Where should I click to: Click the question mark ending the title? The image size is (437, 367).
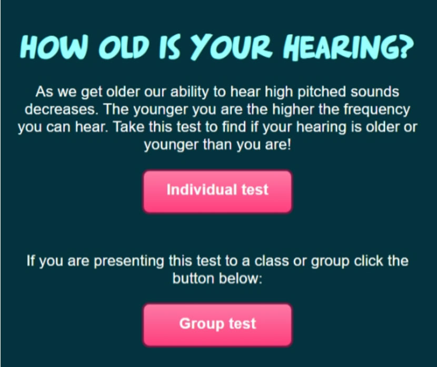coord(406,46)
